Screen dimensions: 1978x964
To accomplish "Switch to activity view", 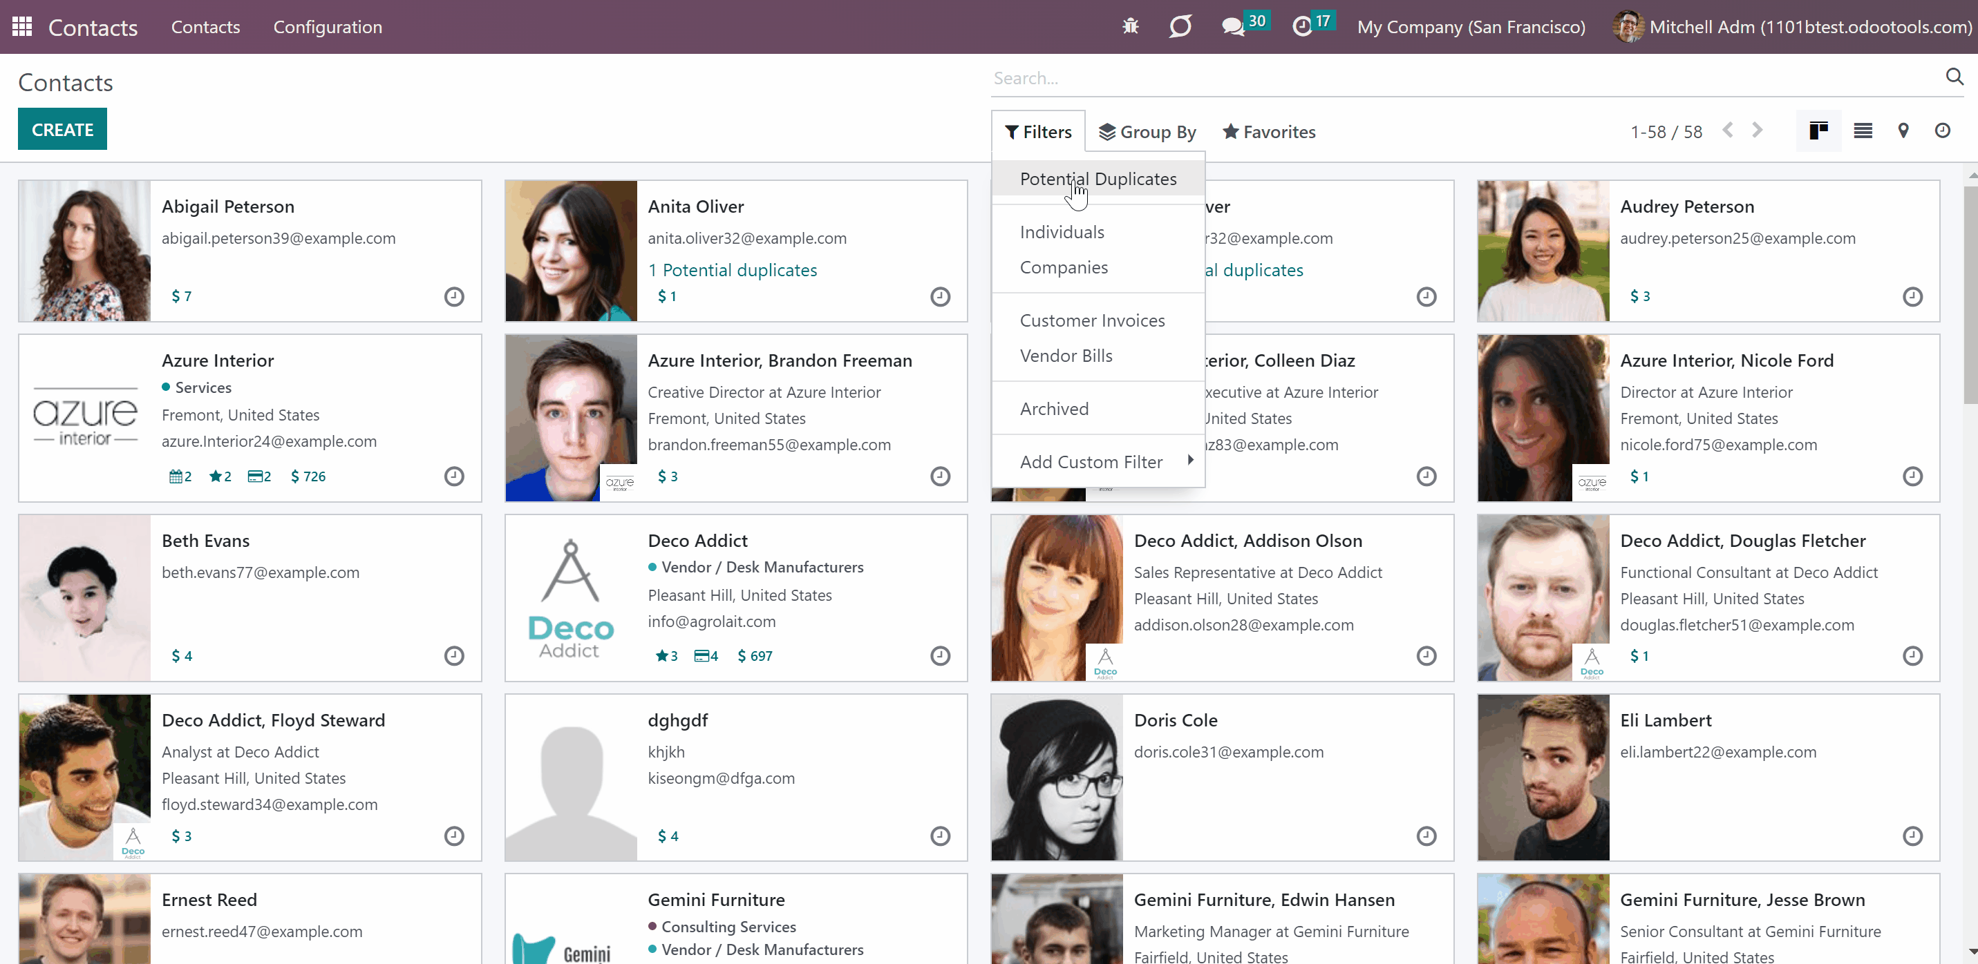I will tap(1943, 131).
